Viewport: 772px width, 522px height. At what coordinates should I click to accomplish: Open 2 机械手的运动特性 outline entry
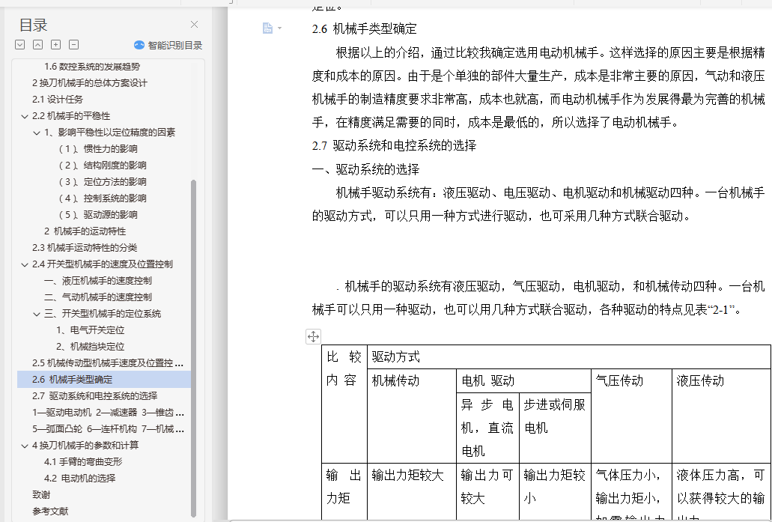85,231
